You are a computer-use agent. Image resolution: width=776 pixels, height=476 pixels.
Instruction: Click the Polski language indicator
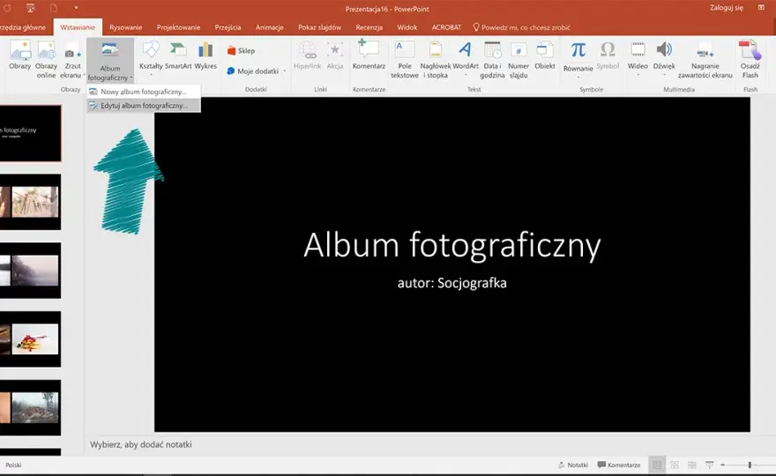coord(13,465)
